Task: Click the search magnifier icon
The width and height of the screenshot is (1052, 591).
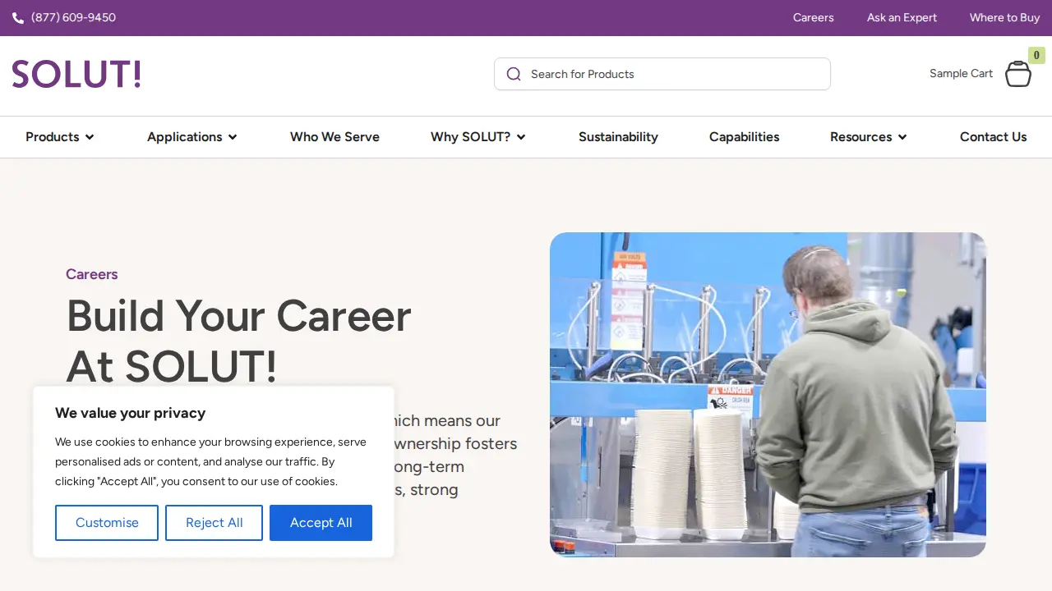Action: pyautogui.click(x=514, y=74)
